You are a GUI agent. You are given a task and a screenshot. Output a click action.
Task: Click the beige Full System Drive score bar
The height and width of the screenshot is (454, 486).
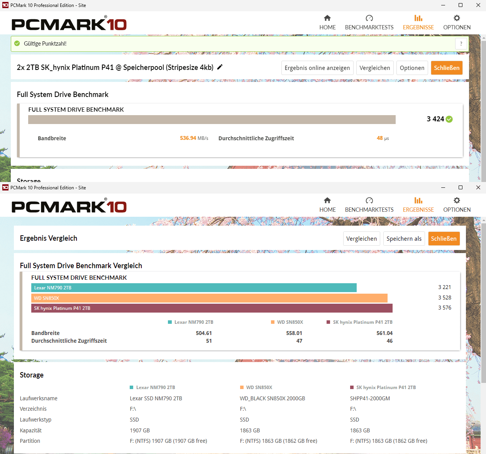212,119
